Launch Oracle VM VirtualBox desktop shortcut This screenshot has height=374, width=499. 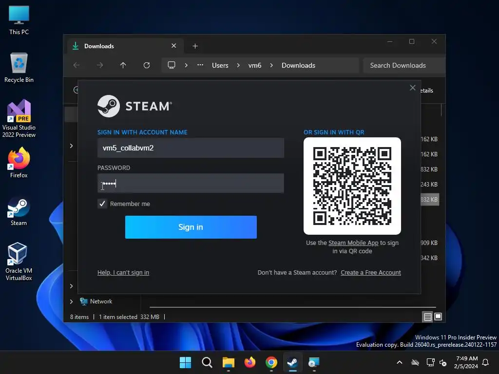(19, 262)
